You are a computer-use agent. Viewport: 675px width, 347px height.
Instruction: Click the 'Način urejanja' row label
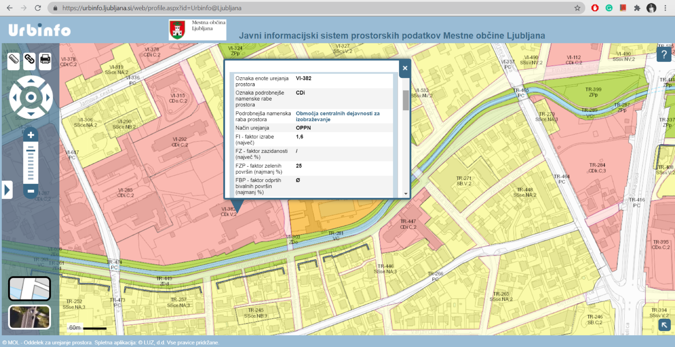click(252, 128)
